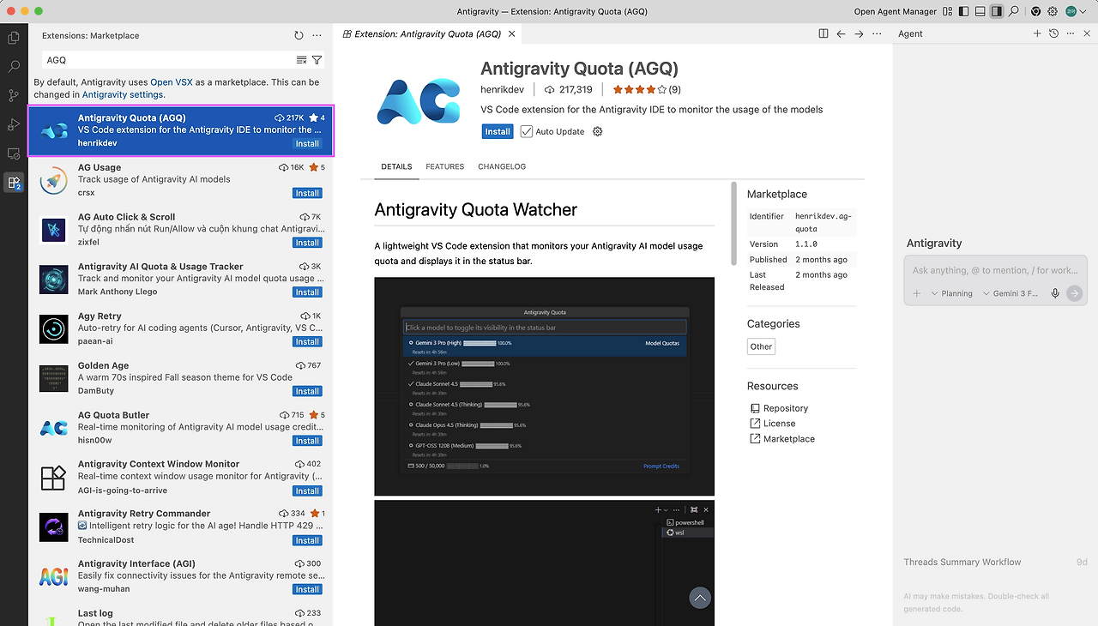The height and width of the screenshot is (626, 1098).
Task: Open the Golden Age extension entry
Action: (x=181, y=378)
